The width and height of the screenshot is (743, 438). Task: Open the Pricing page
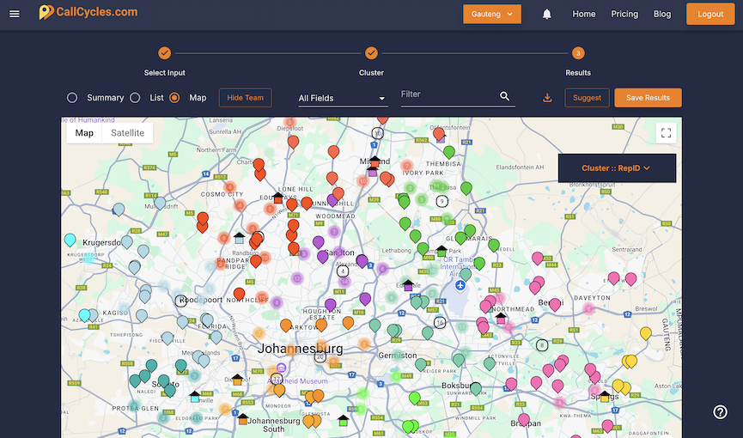pos(624,14)
